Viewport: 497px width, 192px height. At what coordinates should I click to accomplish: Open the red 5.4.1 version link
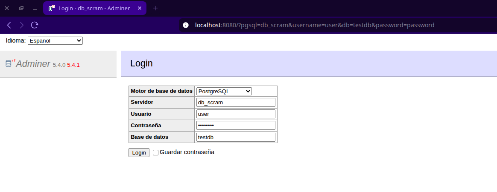point(73,65)
